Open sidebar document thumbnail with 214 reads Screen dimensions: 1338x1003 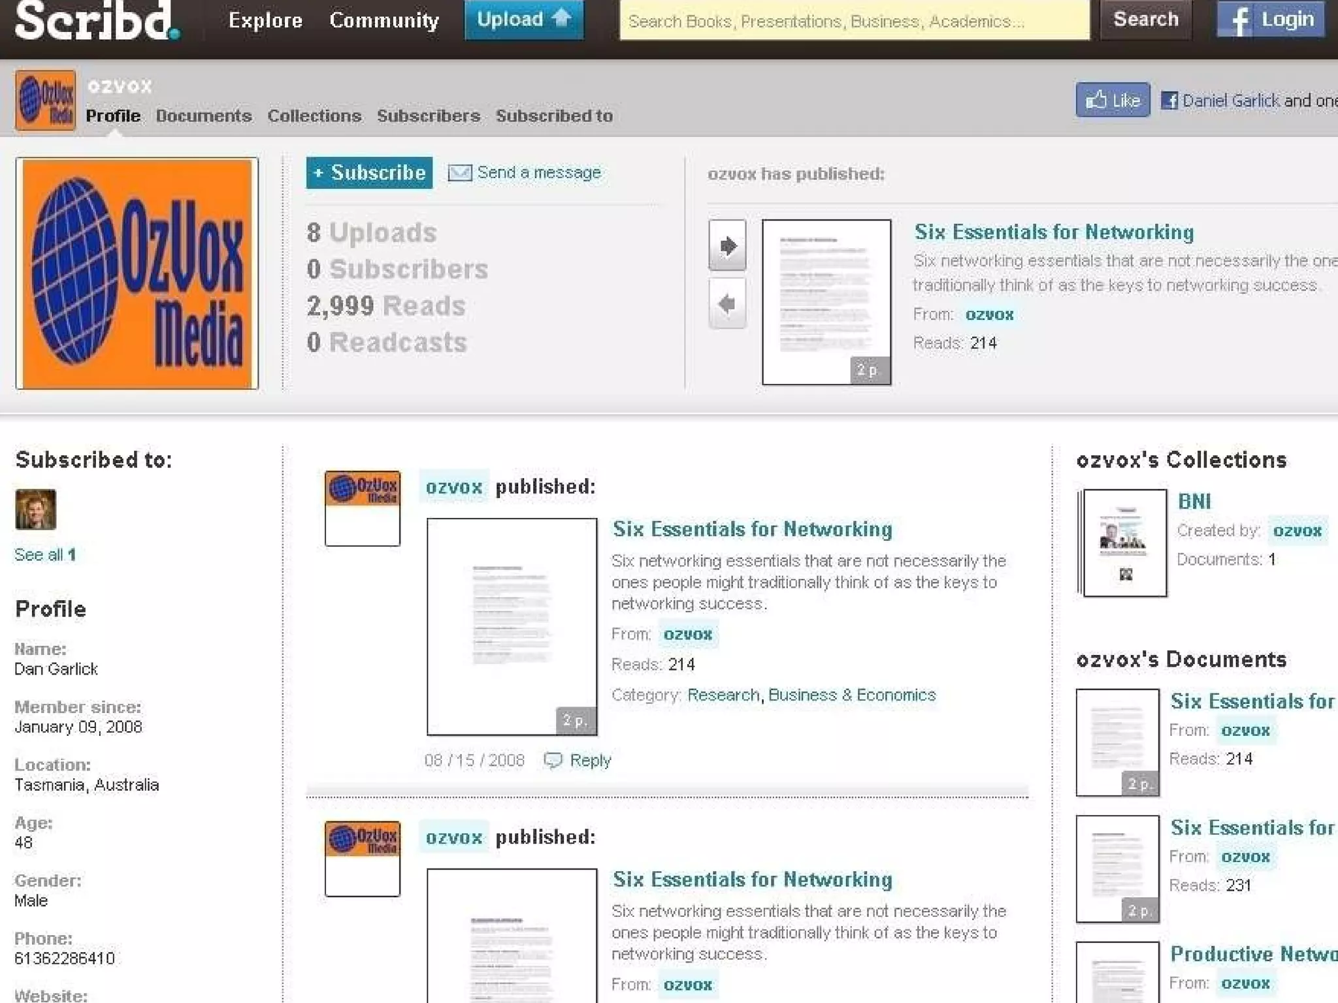(1118, 742)
